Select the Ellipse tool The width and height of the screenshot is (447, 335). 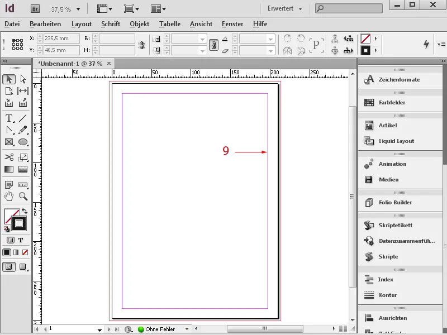point(23,142)
